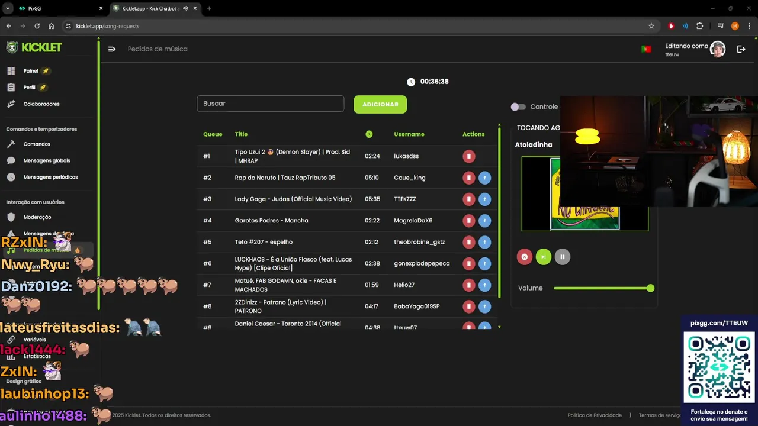Close the PixGG browser tab

point(101,8)
